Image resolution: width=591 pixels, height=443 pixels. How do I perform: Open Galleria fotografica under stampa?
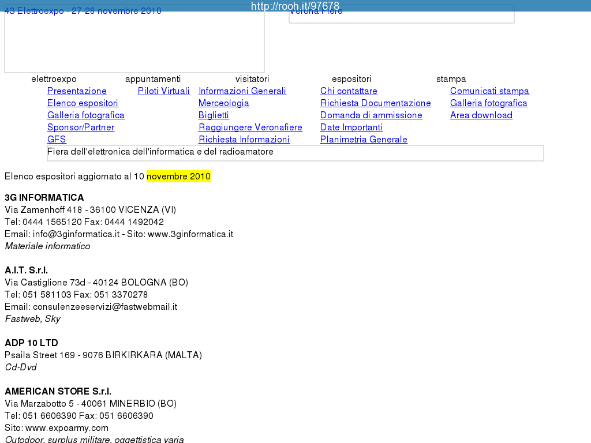(488, 103)
